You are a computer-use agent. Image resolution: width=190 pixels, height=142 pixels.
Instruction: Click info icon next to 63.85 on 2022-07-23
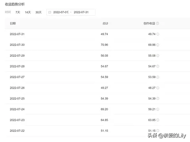click(x=158, y=120)
